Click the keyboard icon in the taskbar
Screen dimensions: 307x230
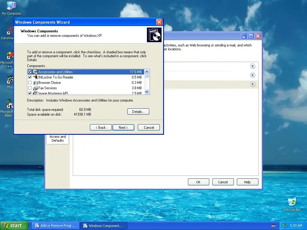point(273,226)
